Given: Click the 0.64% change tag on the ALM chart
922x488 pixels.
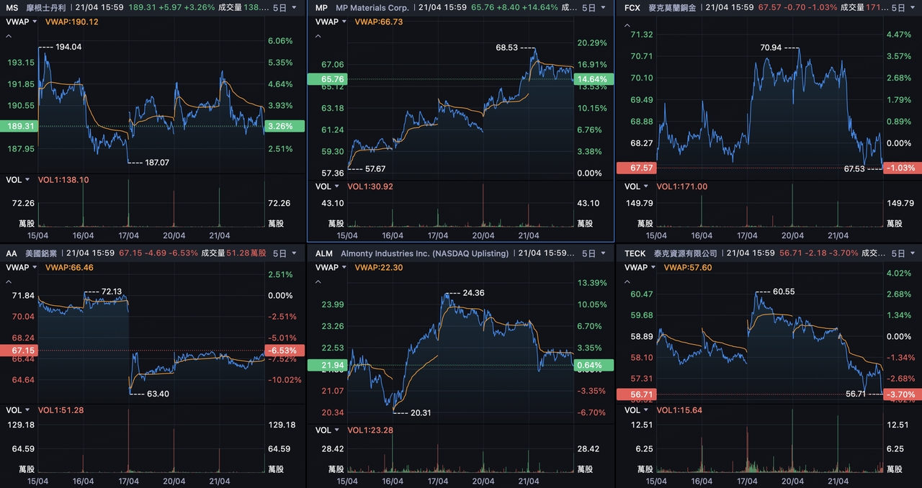Looking at the screenshot, I should point(594,365).
